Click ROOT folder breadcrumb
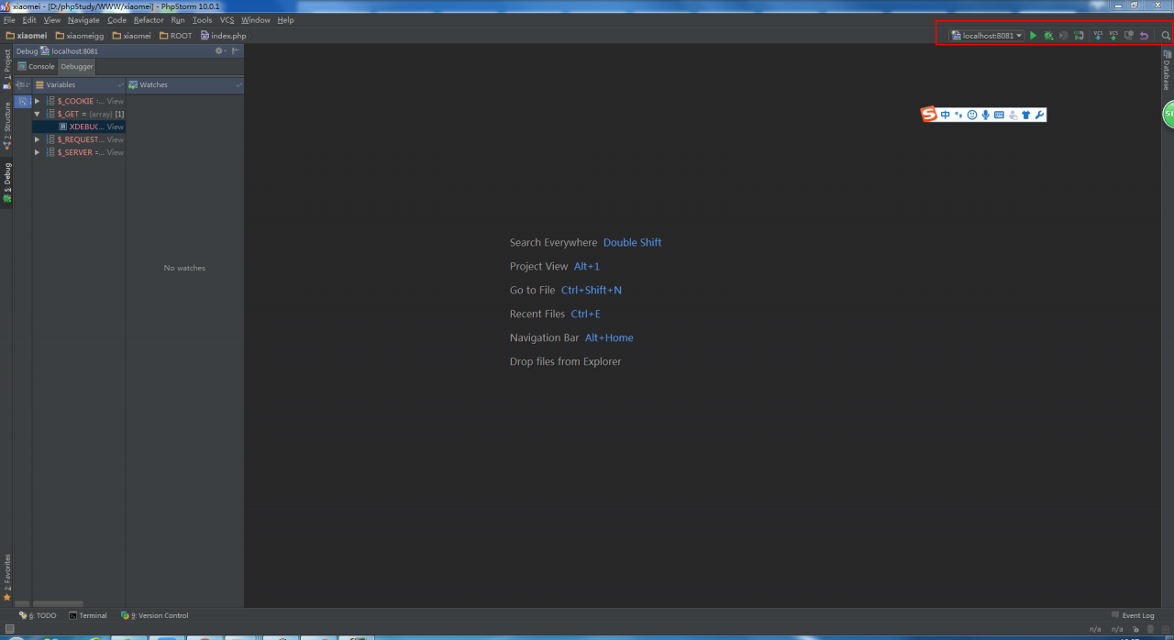The height and width of the screenshot is (640, 1174). (176, 36)
